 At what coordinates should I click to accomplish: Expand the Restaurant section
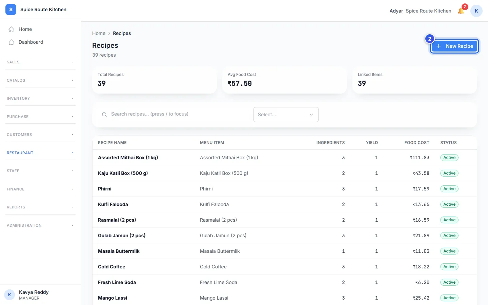(x=40, y=153)
